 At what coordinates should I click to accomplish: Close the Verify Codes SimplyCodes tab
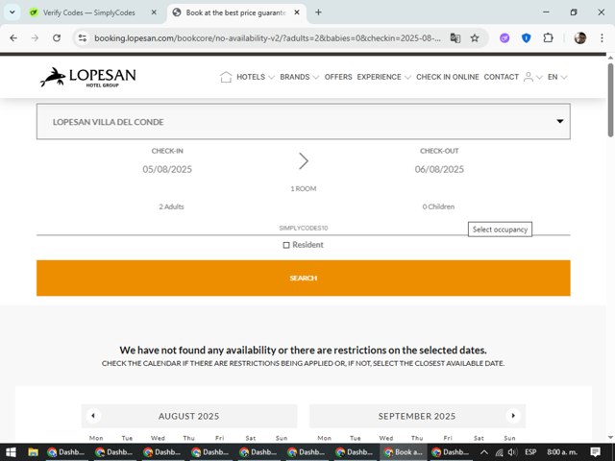coord(154,12)
